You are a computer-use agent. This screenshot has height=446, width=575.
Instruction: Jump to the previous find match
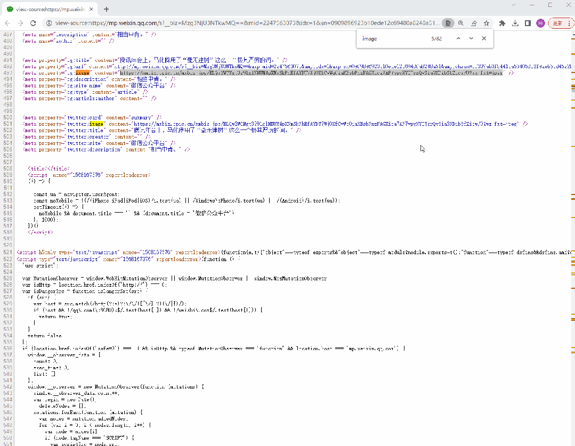[x=458, y=38]
